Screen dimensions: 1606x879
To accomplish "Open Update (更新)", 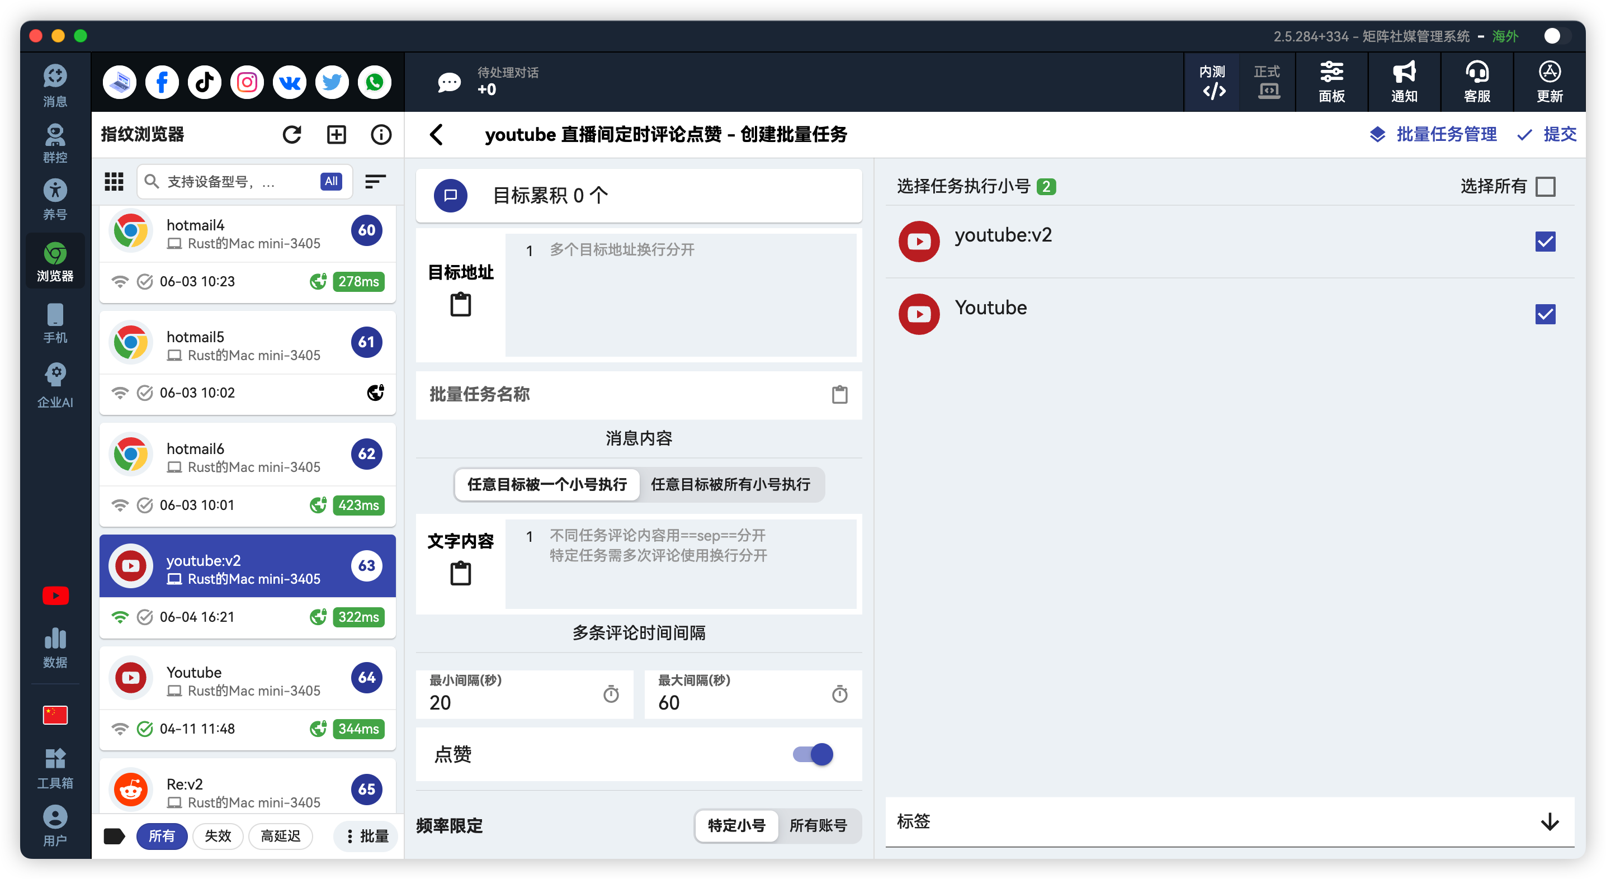I will pyautogui.click(x=1550, y=82).
